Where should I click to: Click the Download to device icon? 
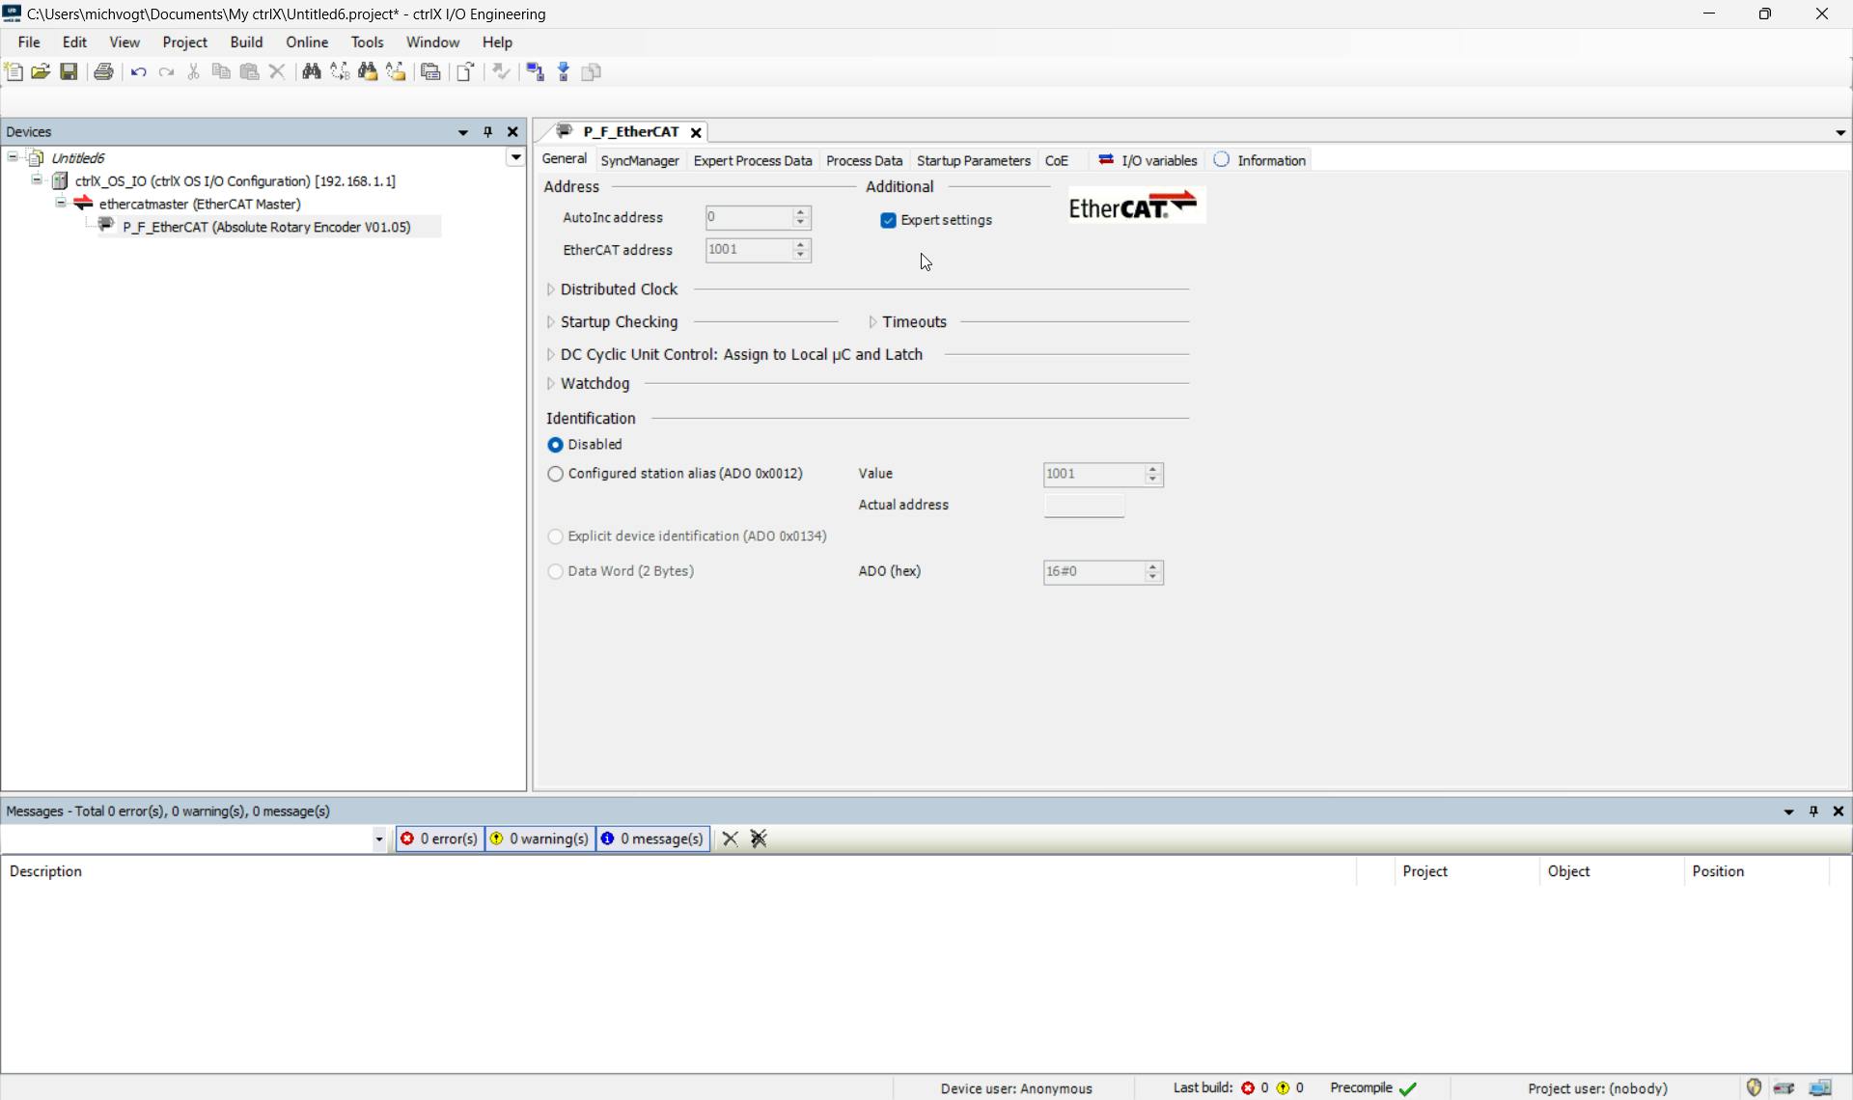pyautogui.click(x=564, y=72)
